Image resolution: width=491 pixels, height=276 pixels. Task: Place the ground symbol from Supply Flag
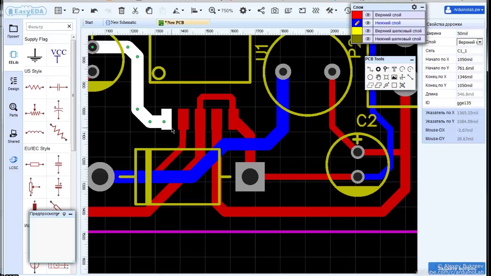[x=35, y=56]
